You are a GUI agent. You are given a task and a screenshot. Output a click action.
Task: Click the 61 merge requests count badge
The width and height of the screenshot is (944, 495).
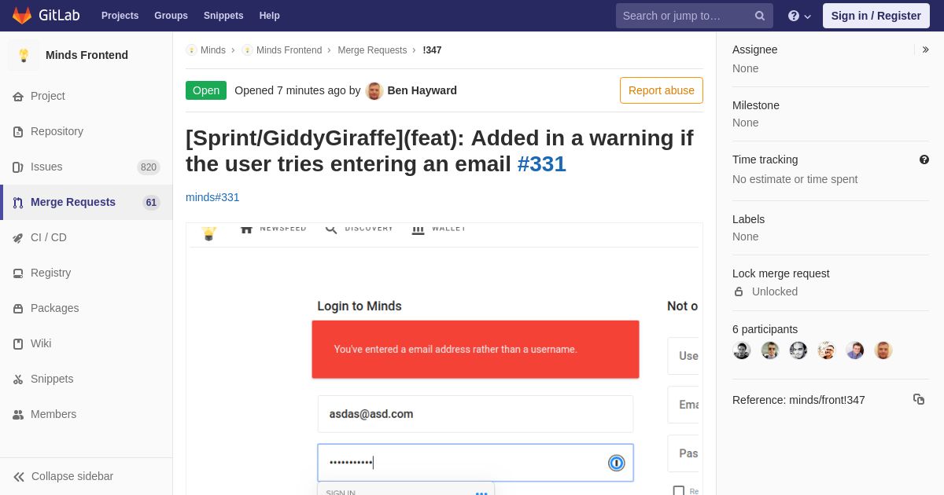point(151,203)
